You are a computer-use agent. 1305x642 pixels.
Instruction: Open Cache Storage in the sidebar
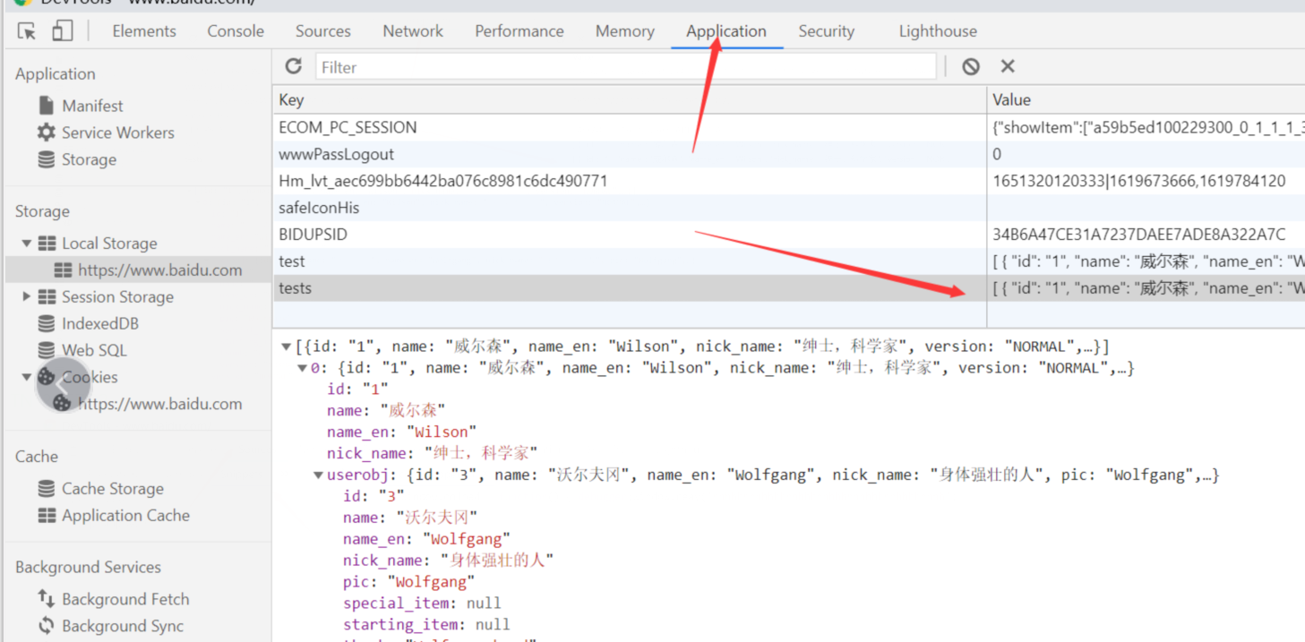pos(113,489)
